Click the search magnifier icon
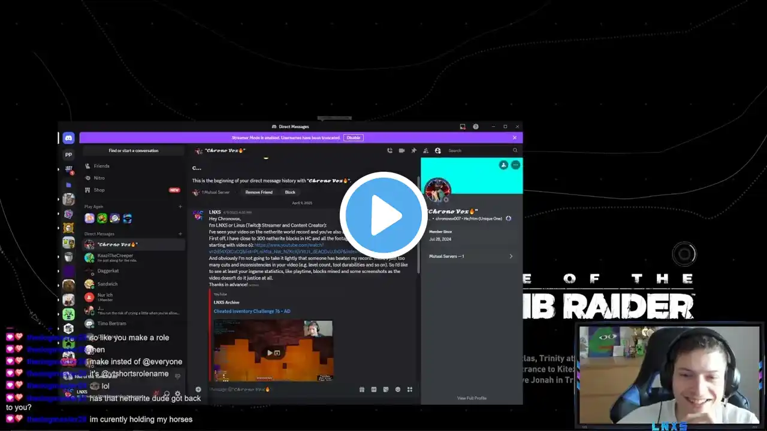767x431 pixels. point(515,151)
